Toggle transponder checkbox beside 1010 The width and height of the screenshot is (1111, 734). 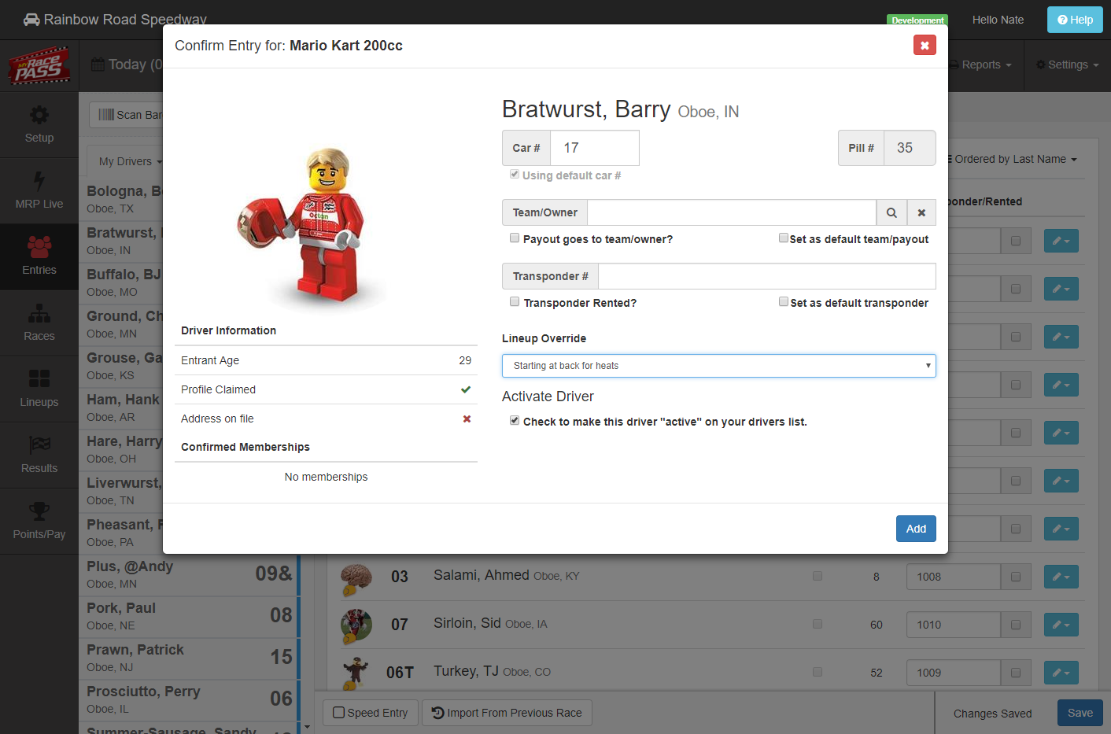point(1016,625)
